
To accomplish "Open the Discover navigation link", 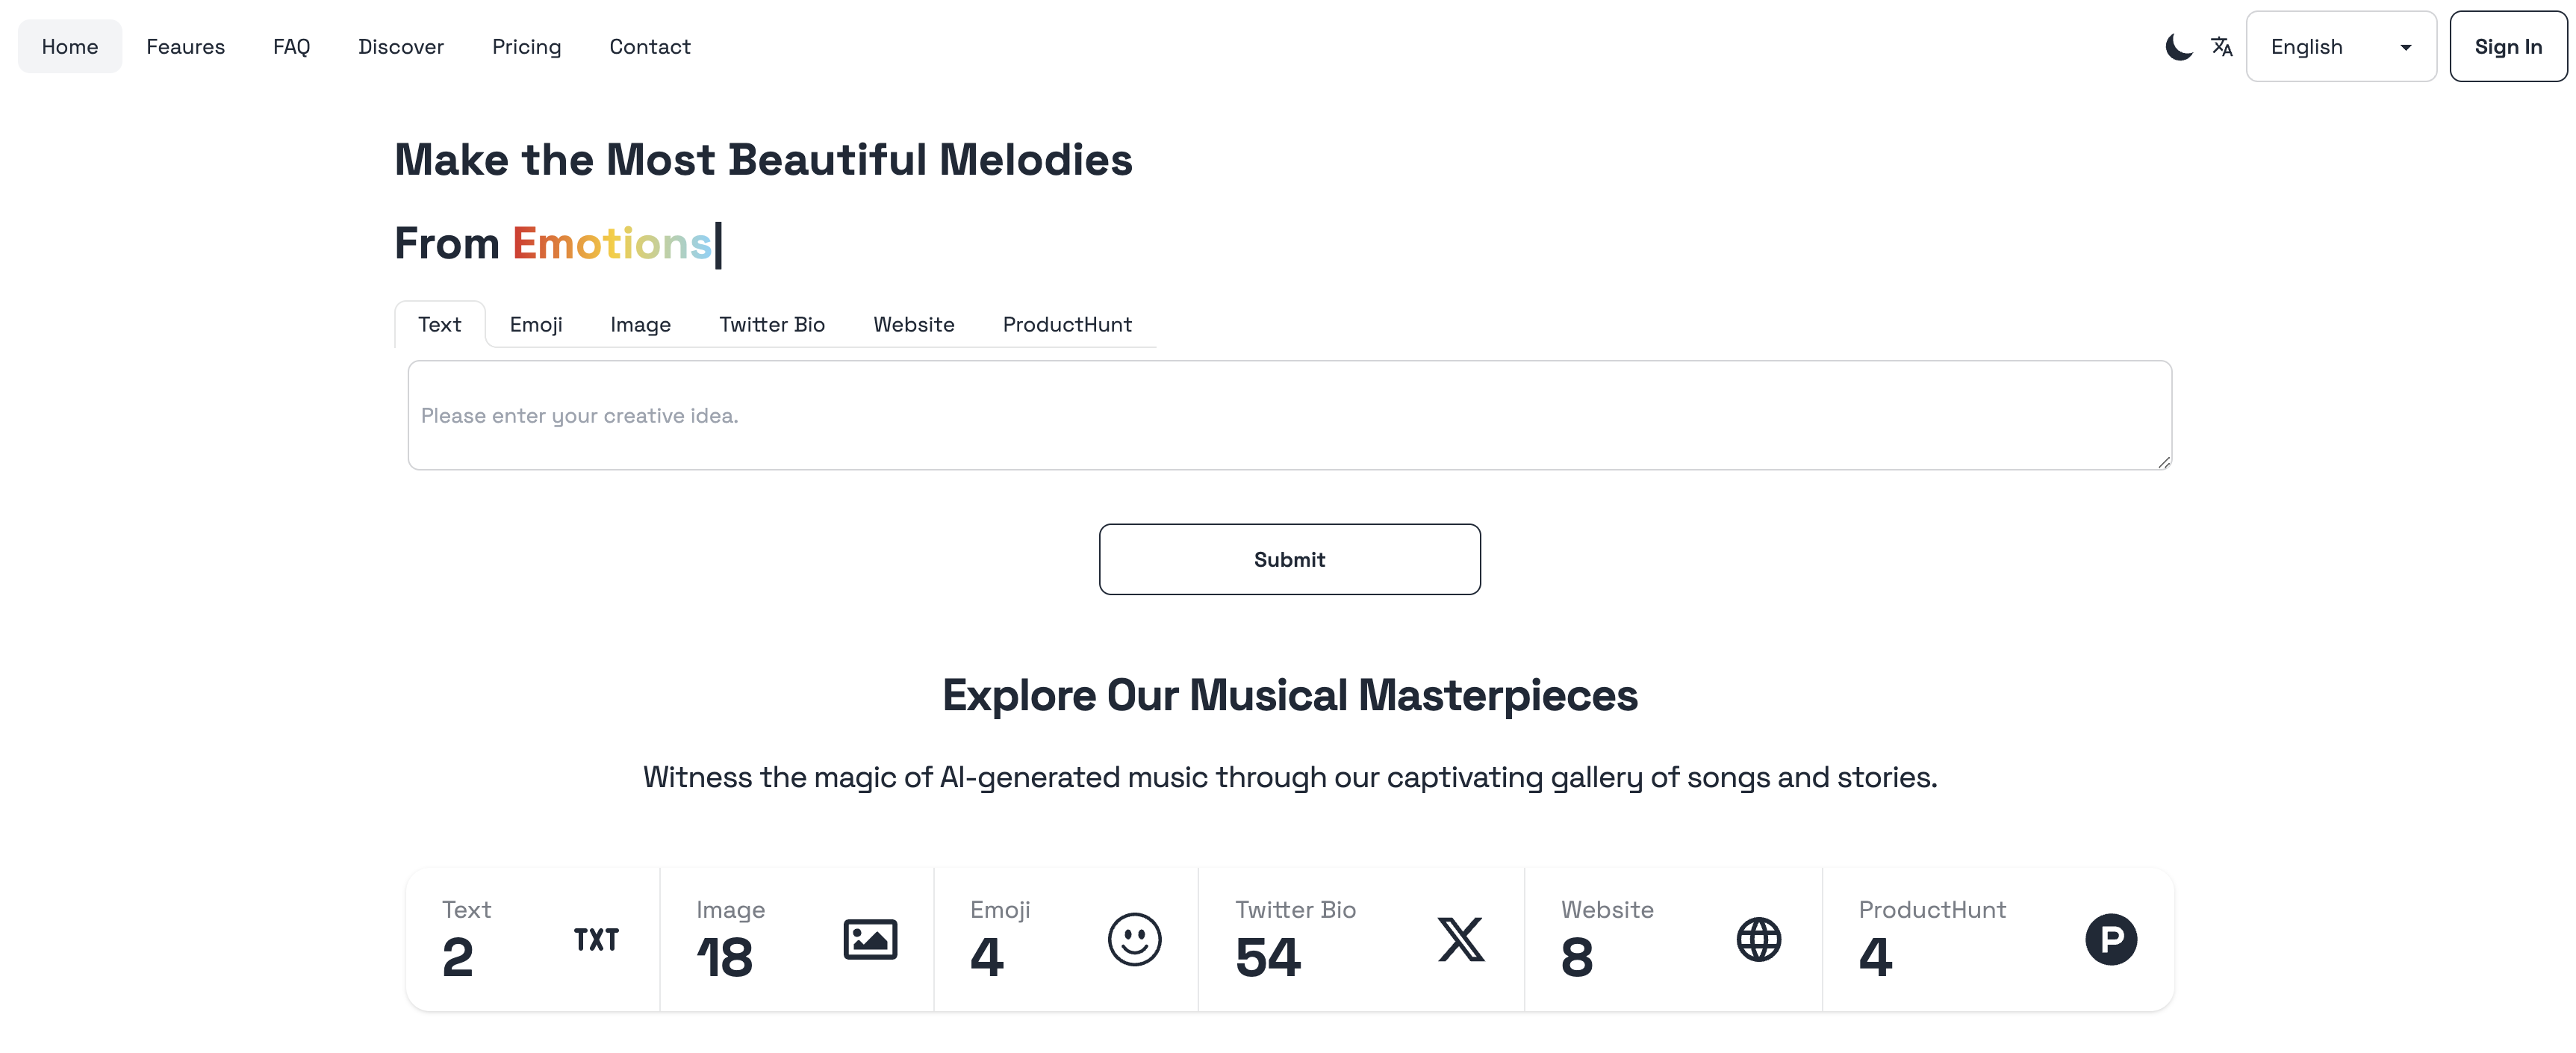I will [400, 47].
